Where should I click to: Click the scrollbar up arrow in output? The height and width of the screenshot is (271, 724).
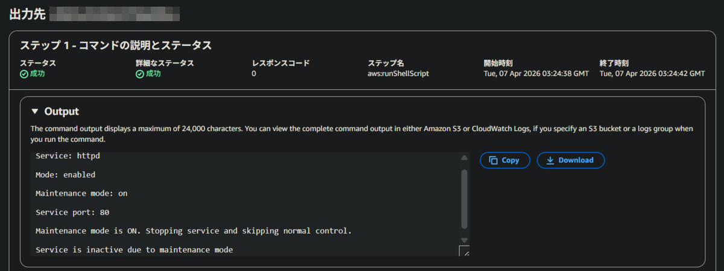(464, 158)
